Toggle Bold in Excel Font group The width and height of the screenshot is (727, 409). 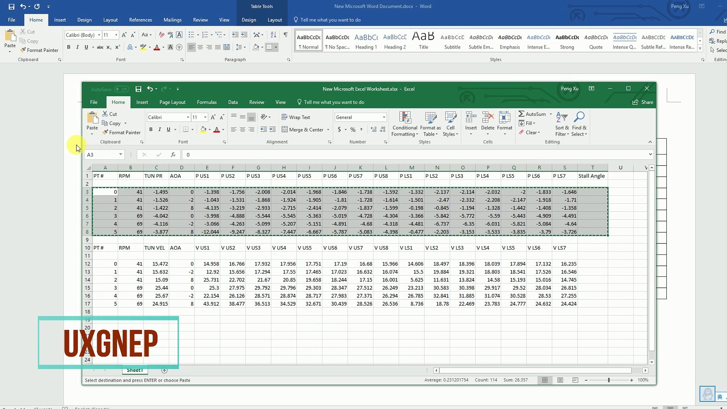point(151,130)
